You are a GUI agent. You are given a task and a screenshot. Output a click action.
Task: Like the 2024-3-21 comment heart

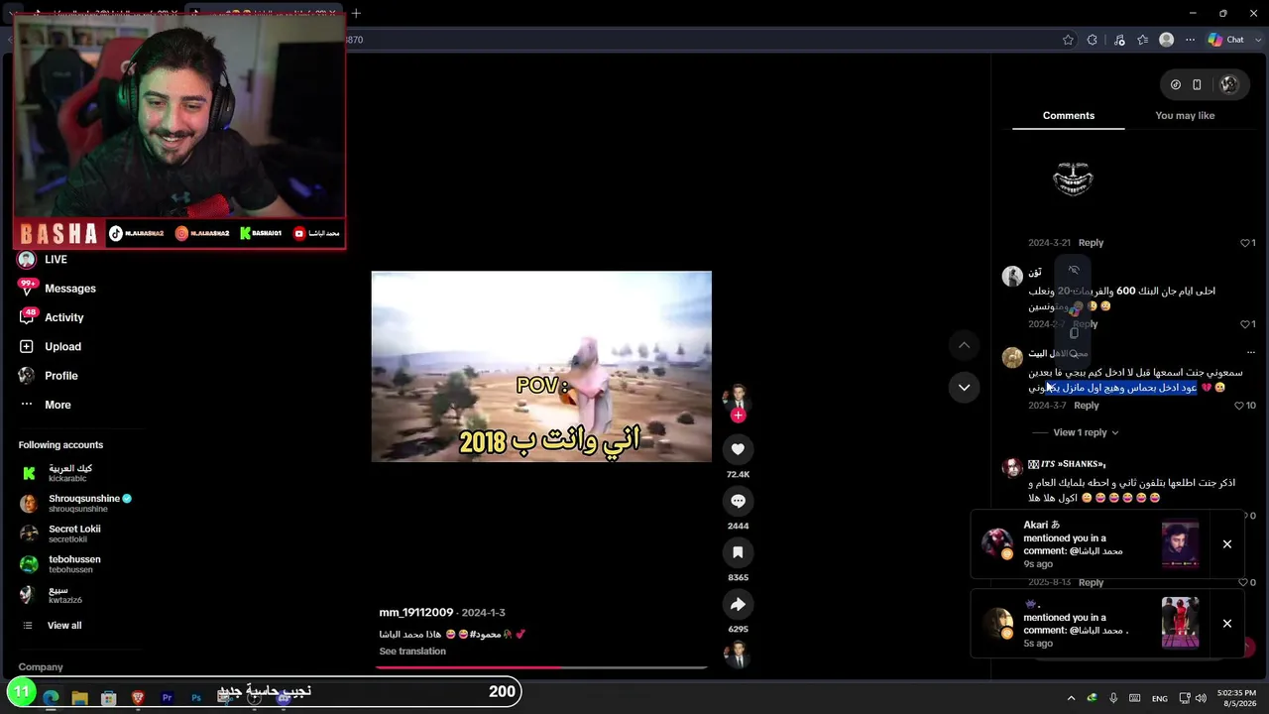tap(1247, 243)
